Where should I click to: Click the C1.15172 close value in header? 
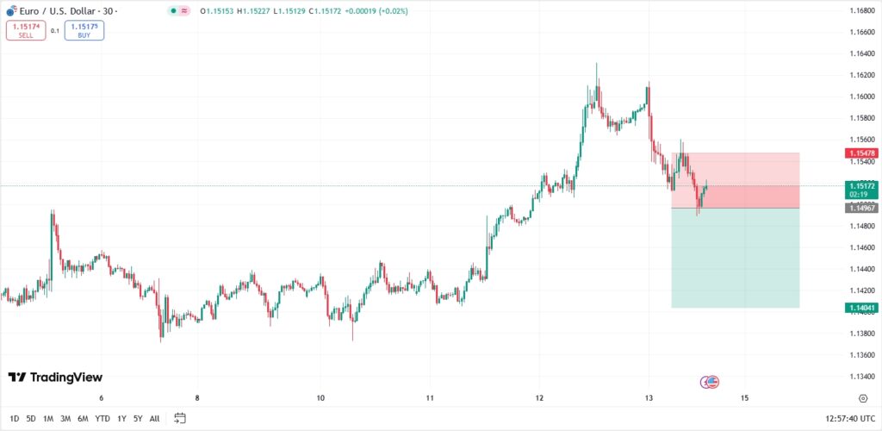coord(325,10)
